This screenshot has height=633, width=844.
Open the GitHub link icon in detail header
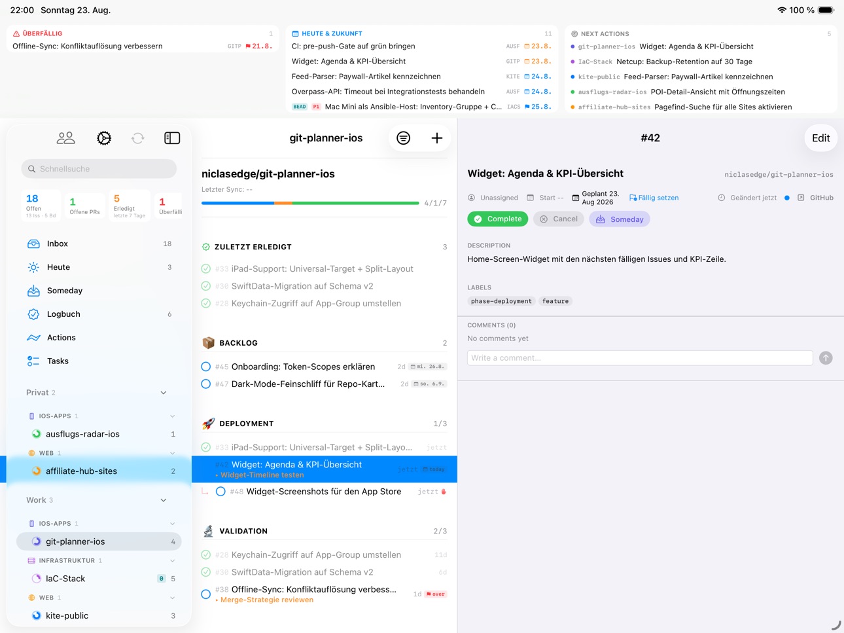(x=801, y=198)
